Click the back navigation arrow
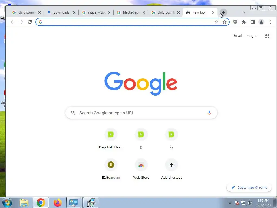The image size is (277, 208). click(12, 22)
